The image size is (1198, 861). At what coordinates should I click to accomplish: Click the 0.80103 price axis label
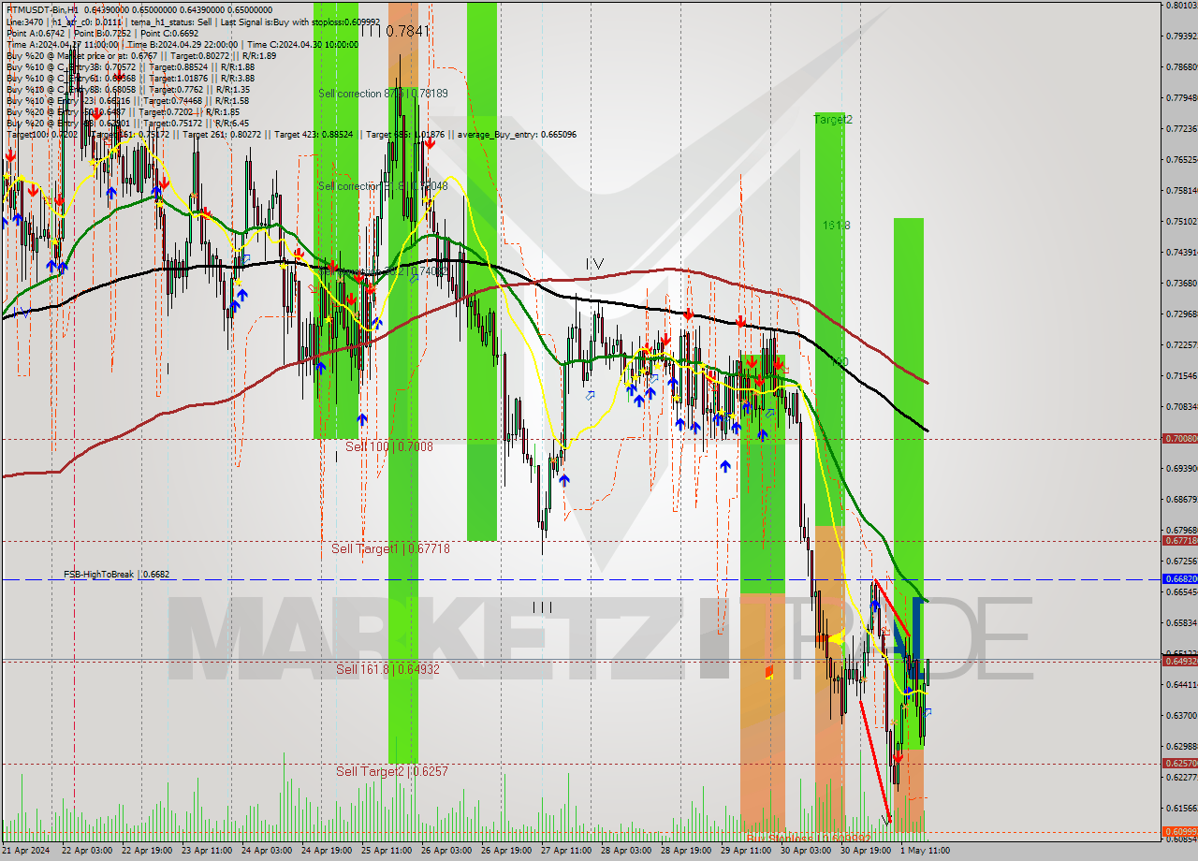[x=1181, y=5]
